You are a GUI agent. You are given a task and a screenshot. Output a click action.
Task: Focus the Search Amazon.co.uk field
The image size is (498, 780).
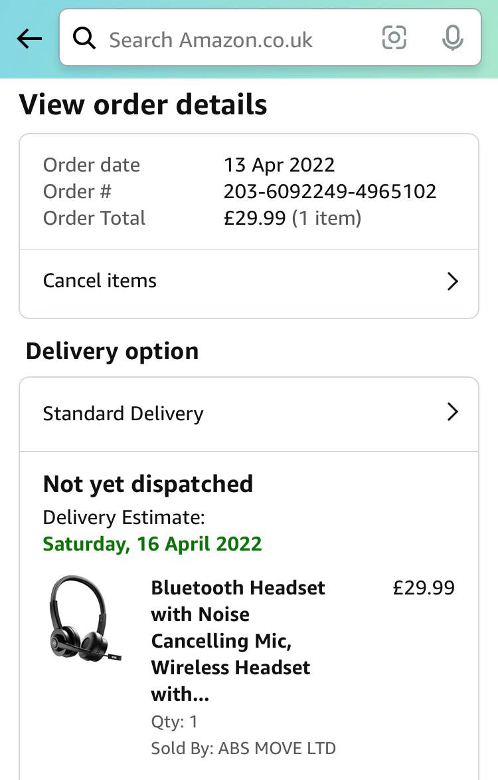(x=226, y=39)
